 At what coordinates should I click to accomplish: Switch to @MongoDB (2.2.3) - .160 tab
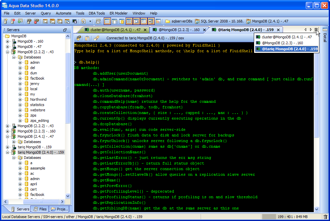click(179, 30)
